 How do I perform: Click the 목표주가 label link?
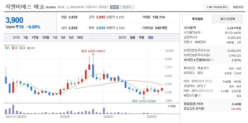(203, 68)
